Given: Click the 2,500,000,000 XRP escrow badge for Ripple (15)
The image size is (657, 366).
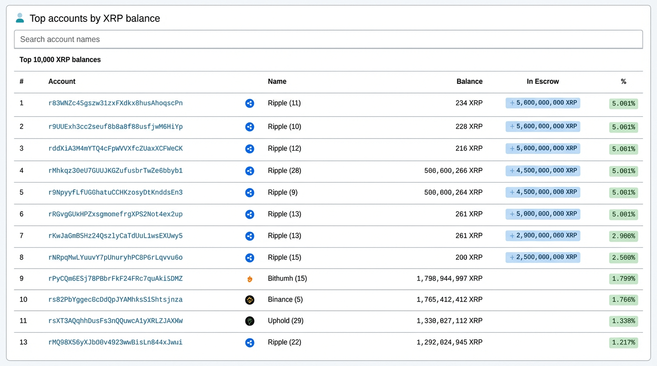Looking at the screenshot, I should (542, 257).
